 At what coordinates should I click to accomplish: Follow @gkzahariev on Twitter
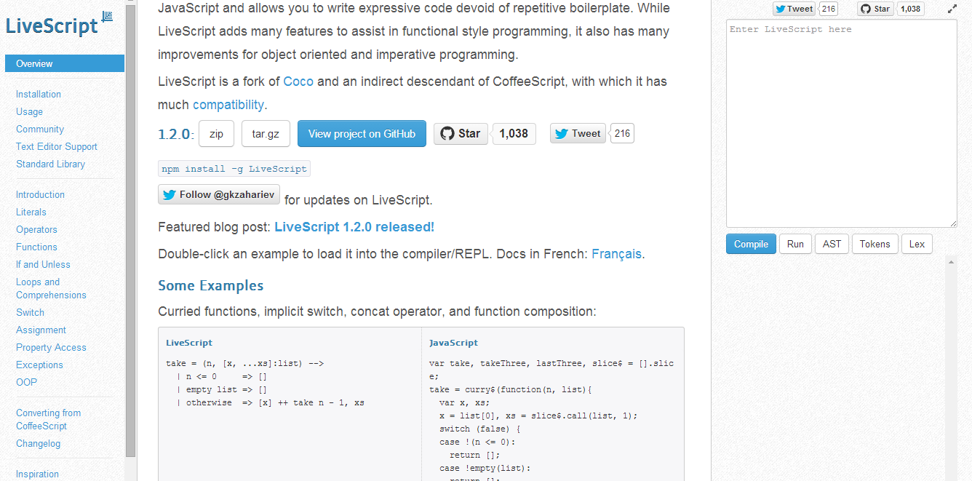coord(219,195)
